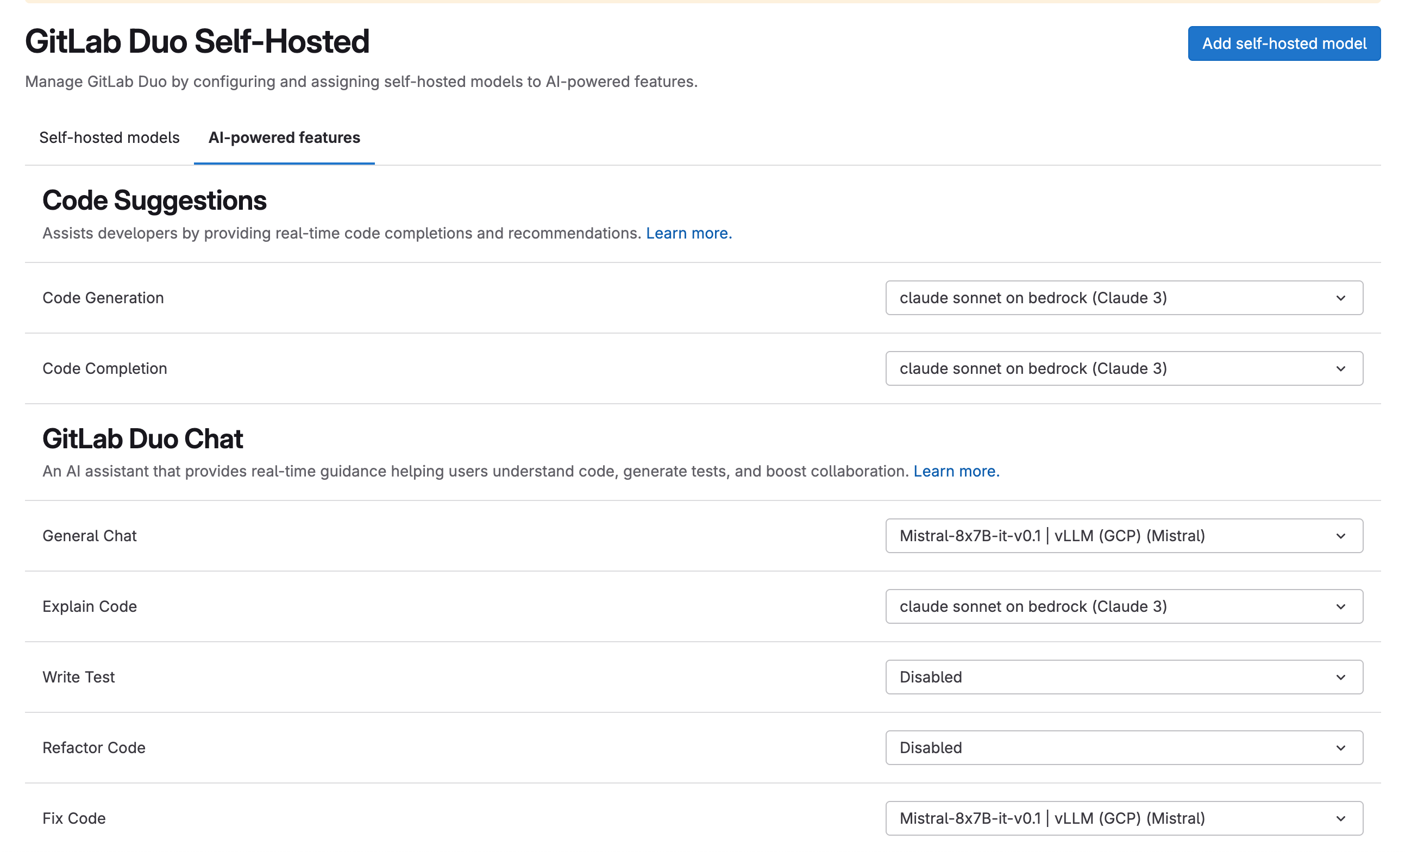This screenshot has height=852, width=1405.
Task: Open the Explain Code model dropdown
Action: click(x=1124, y=606)
